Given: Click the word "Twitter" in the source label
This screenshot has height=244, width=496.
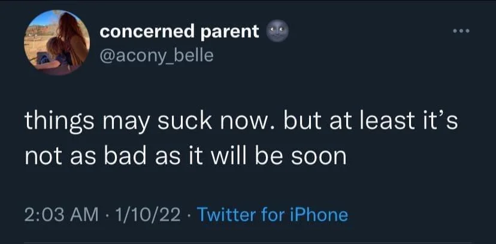Looking at the screenshot, I should tap(225, 213).
